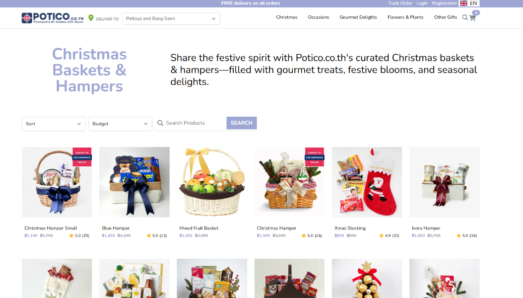Open the Budget filter dropdown
Image resolution: width=523 pixels, height=298 pixels.
coord(120,124)
